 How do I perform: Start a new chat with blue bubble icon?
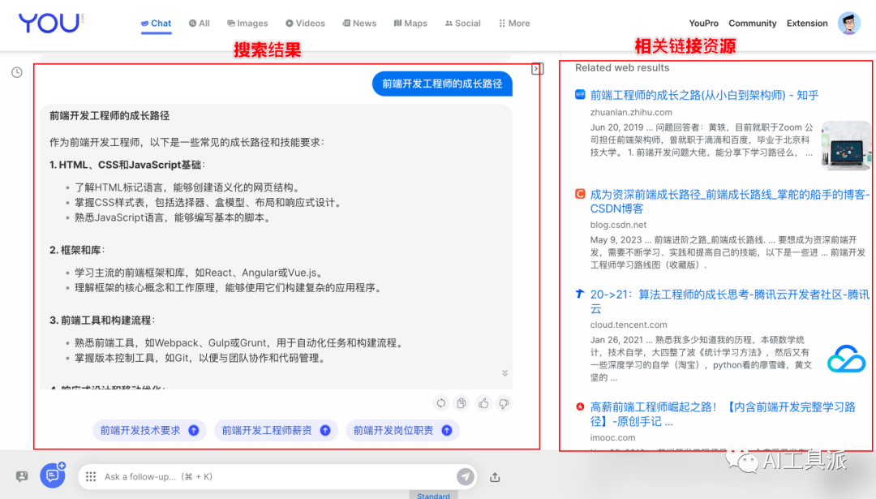[x=53, y=475]
